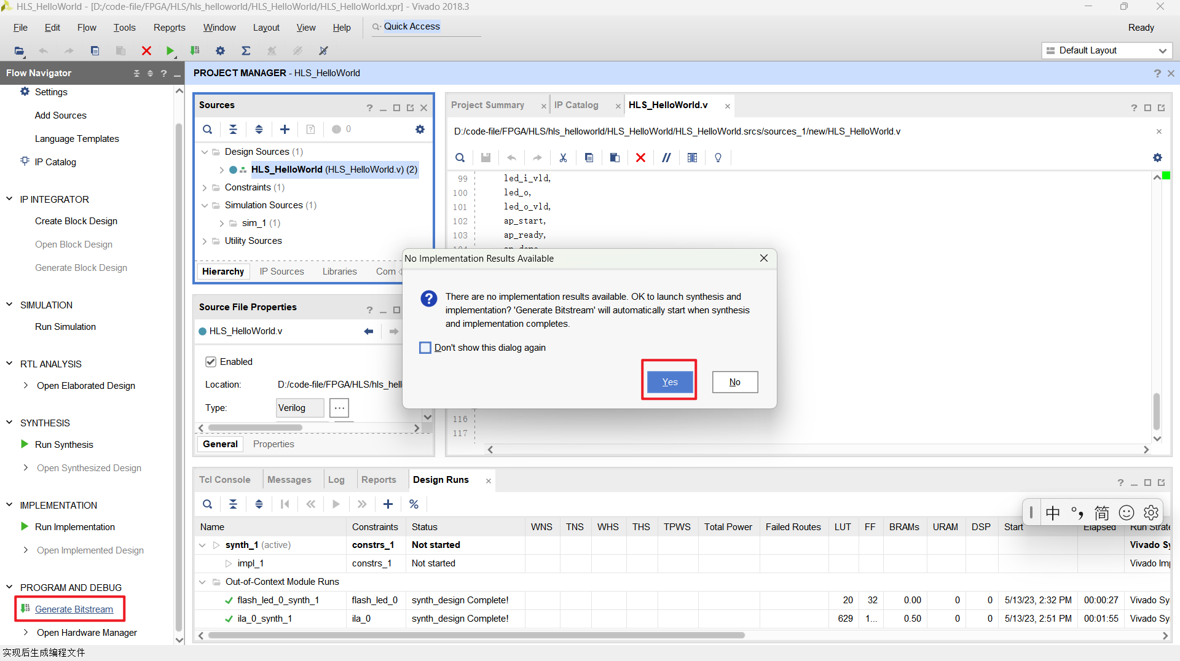The image size is (1180, 661).
Task: Expand the sim_1 folder
Action: pos(221,223)
